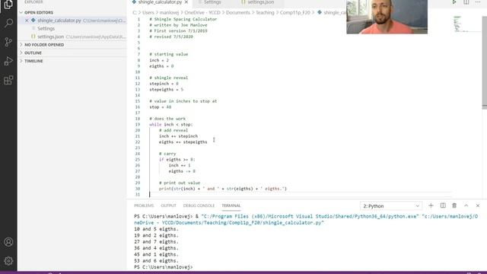487x274 pixels.
Task: Collapse the Open Editors section
Action: pyautogui.click(x=72, y=12)
